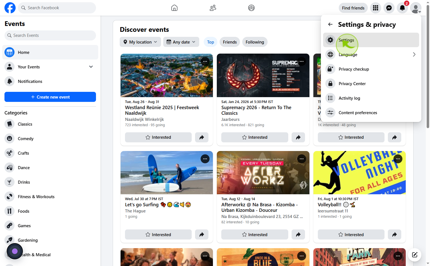Open the Friends icon in top navigation
The width and height of the screenshot is (430, 266).
pos(213,8)
